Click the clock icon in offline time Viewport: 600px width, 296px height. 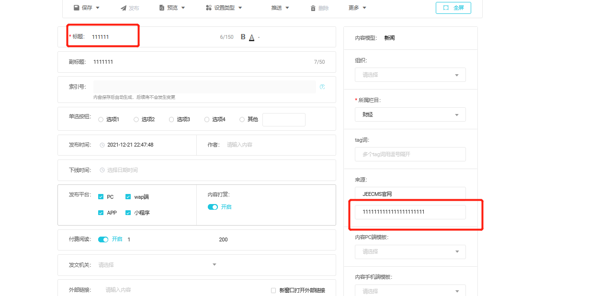tap(102, 170)
